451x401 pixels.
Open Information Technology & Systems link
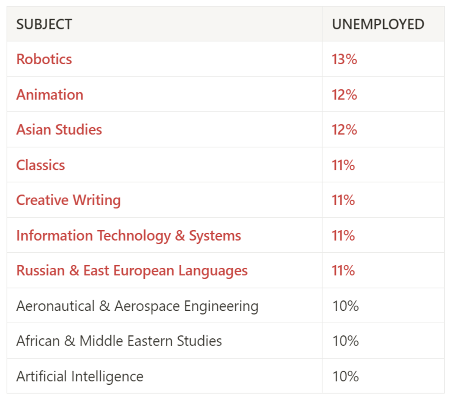pyautogui.click(x=129, y=236)
